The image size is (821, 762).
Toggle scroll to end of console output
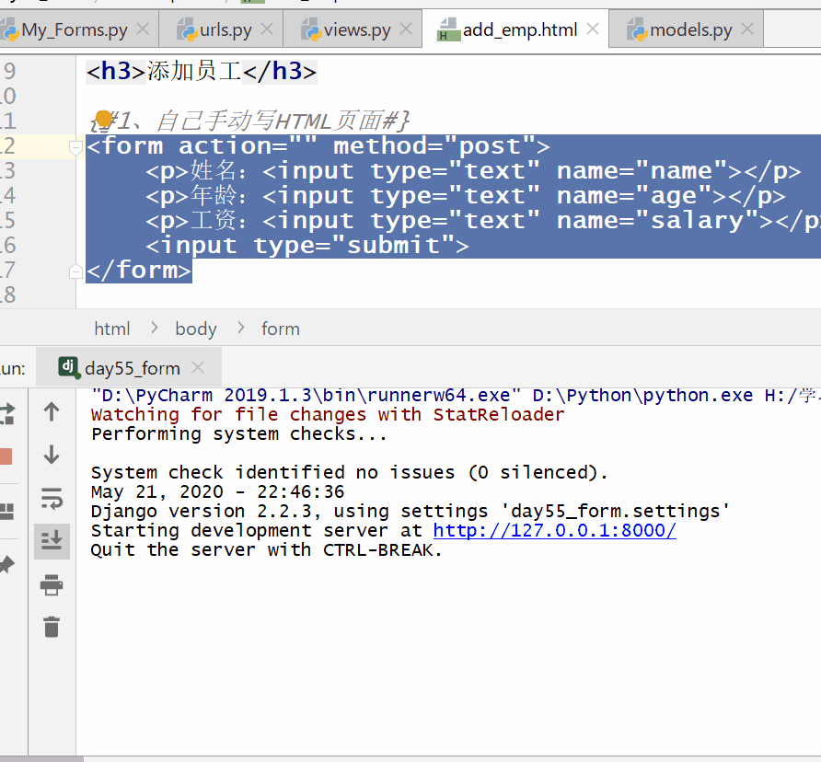(52, 541)
